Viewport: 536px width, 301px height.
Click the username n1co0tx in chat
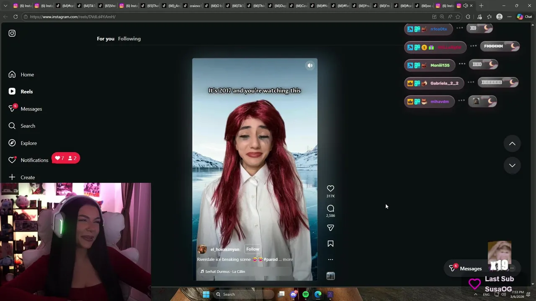click(x=439, y=29)
